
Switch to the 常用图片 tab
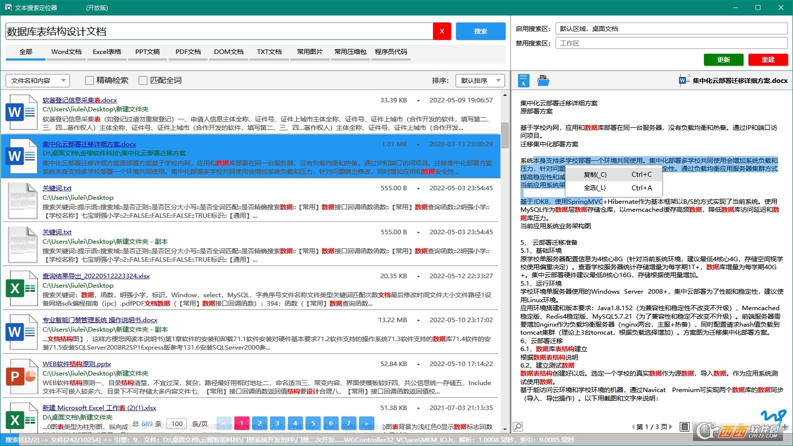click(309, 52)
